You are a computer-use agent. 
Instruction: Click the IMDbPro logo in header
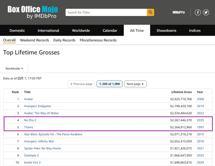point(179,12)
